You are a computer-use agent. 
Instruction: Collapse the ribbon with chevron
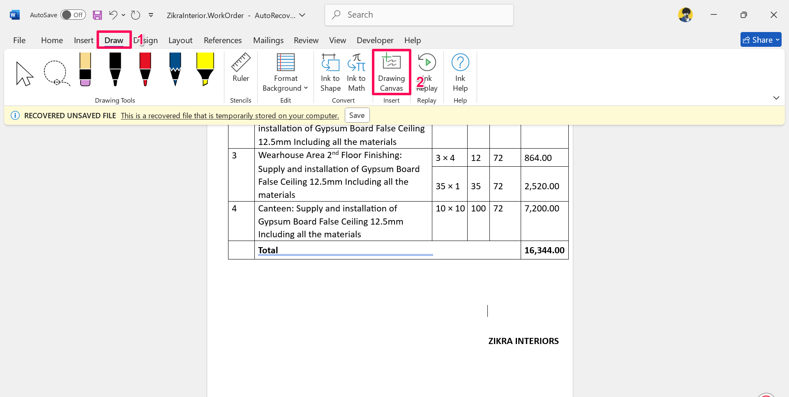[776, 98]
